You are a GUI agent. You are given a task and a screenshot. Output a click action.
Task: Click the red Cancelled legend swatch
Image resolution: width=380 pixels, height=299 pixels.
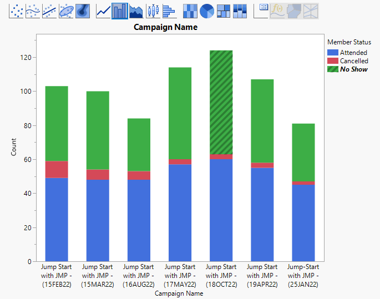pyautogui.click(x=333, y=61)
